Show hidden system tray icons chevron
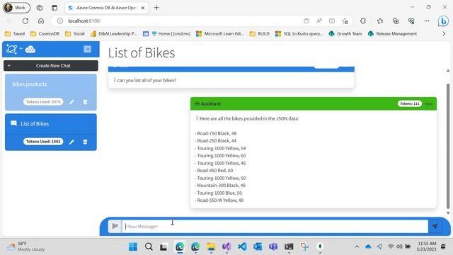This screenshot has height=255, width=453. [x=357, y=246]
